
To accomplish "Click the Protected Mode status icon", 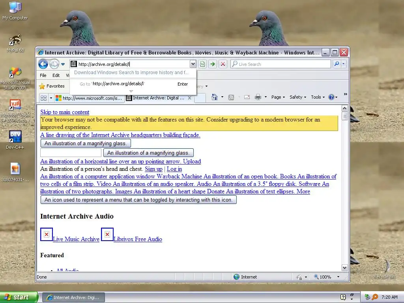I will pyautogui.click(x=299, y=277).
